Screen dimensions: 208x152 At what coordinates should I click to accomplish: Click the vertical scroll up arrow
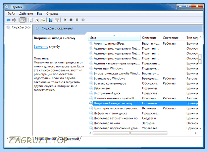(x=200, y=37)
